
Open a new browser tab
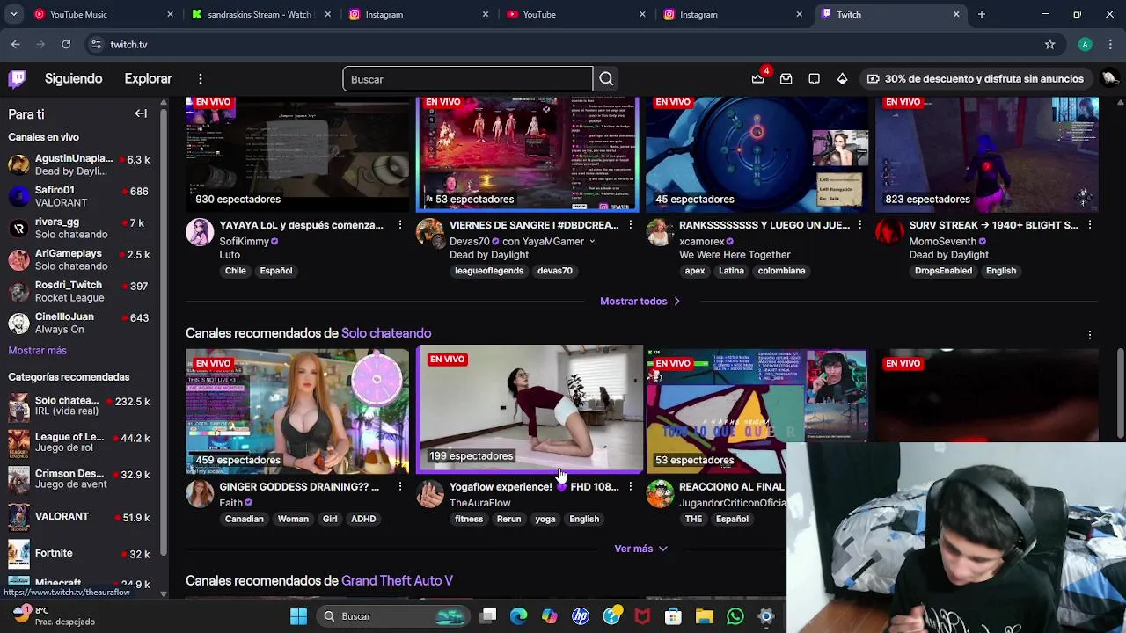(981, 14)
